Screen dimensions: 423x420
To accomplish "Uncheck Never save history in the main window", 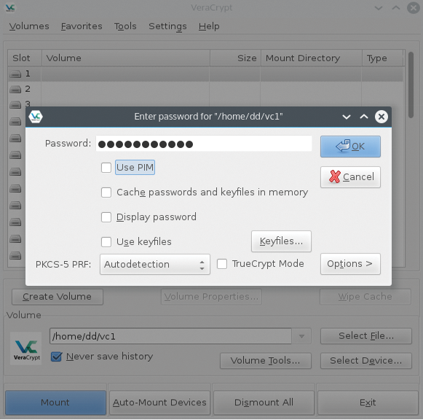I will point(56,357).
